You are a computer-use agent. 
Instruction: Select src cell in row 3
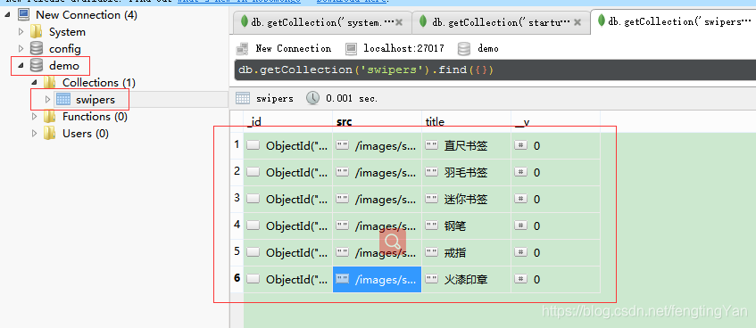377,200
